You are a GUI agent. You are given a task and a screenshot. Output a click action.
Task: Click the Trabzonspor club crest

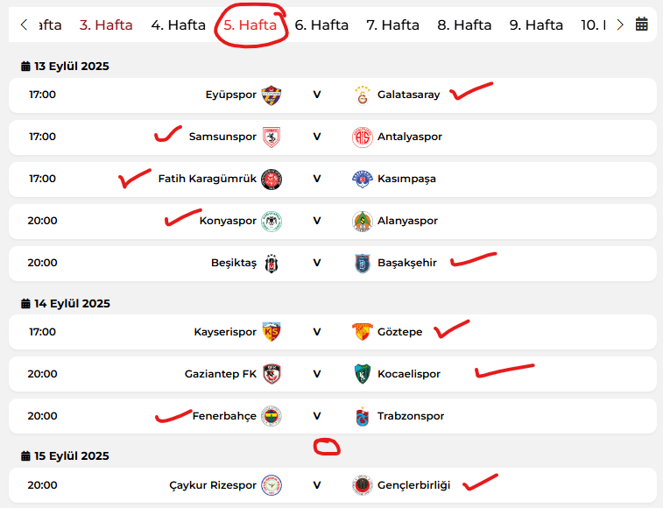tap(363, 416)
